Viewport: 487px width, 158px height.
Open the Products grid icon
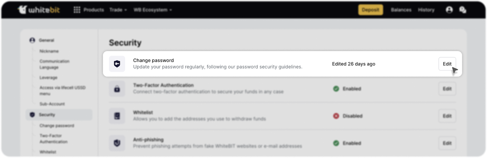77,10
